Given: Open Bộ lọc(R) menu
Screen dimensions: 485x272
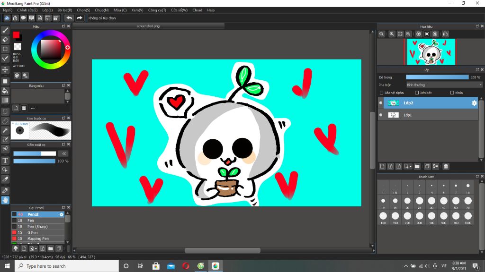Looking at the screenshot, I should pyautogui.click(x=64, y=10).
